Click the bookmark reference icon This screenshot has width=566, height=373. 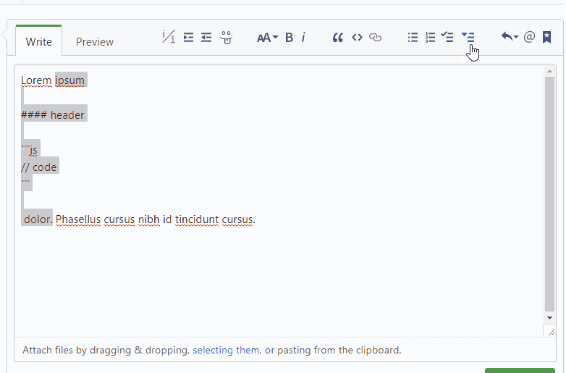[x=547, y=37]
